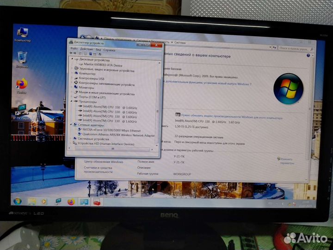Expand Порты (COM и LPT) node

72,97
